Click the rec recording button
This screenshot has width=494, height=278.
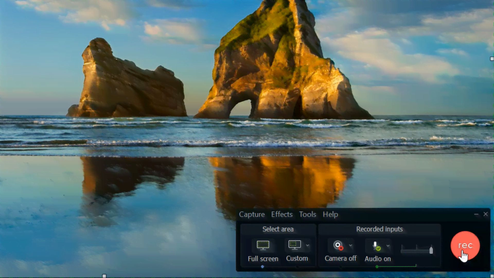pos(465,245)
